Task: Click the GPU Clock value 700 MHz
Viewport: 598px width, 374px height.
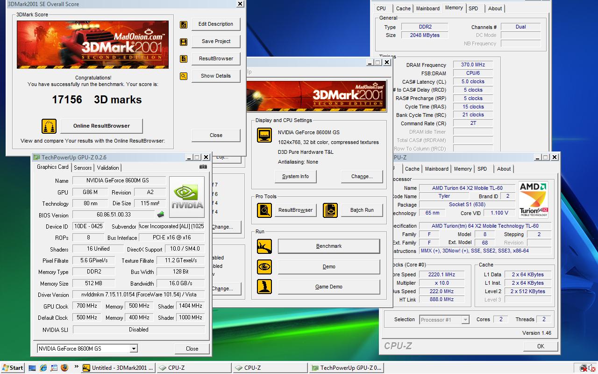Action: (86, 306)
